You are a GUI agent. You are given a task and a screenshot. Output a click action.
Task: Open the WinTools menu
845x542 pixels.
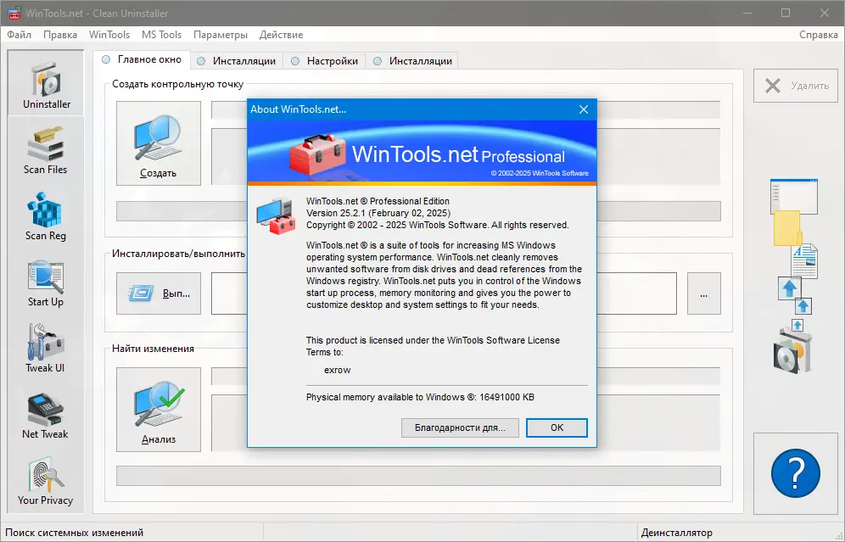pyautogui.click(x=109, y=35)
